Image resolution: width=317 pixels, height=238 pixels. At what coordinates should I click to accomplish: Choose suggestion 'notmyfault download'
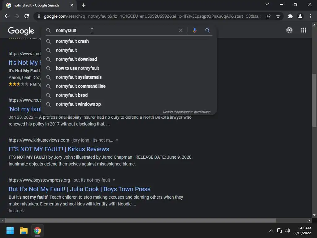(x=129, y=59)
